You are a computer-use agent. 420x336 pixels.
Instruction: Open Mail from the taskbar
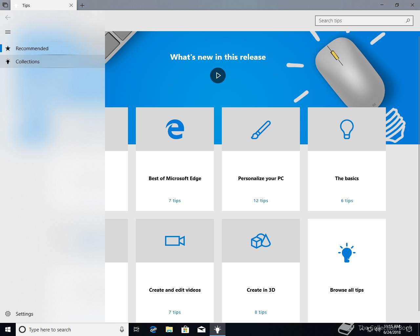pos(201,329)
